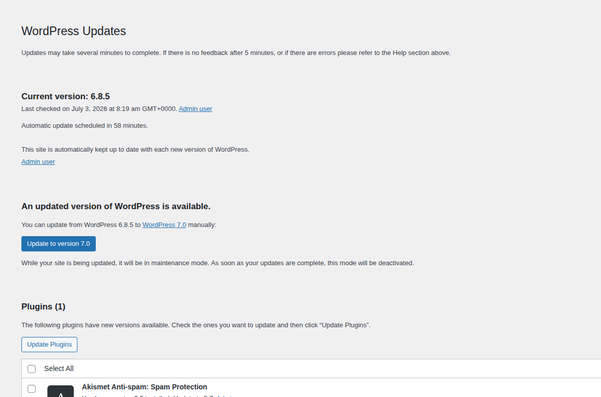
Task: Select the Akismet Anti-spam: Spam Protection title
Action: [145, 387]
